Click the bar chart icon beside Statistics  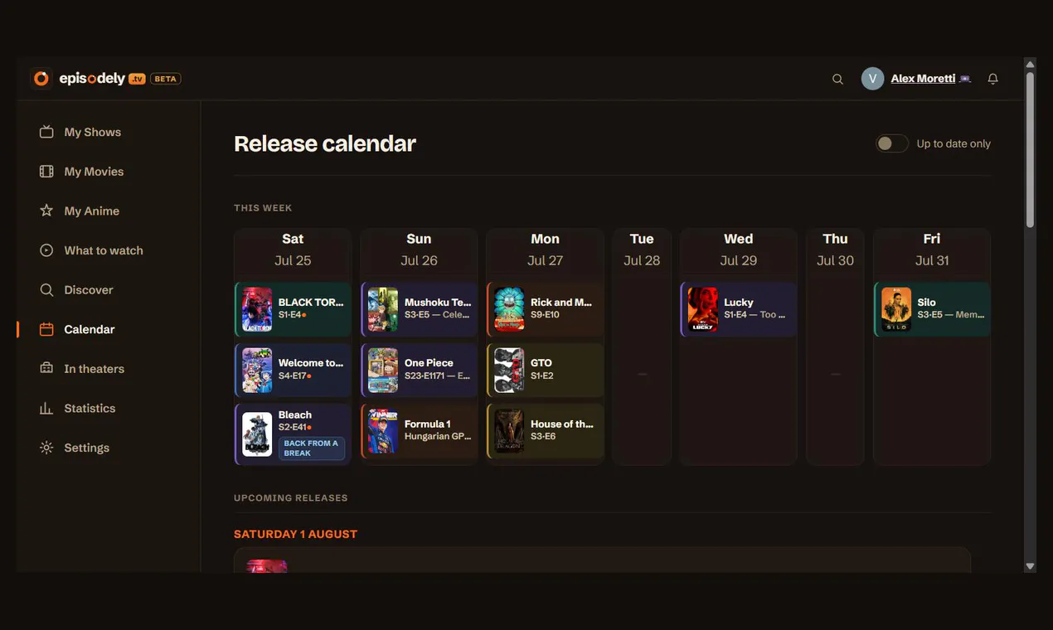[x=46, y=408]
